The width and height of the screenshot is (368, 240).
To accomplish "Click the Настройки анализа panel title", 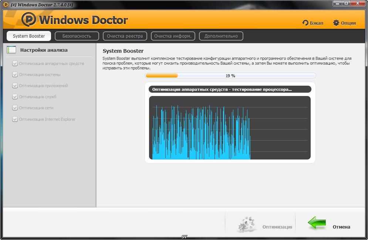I will (44, 50).
